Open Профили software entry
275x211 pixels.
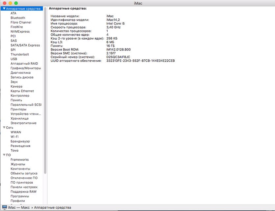pyautogui.click(x=18, y=201)
